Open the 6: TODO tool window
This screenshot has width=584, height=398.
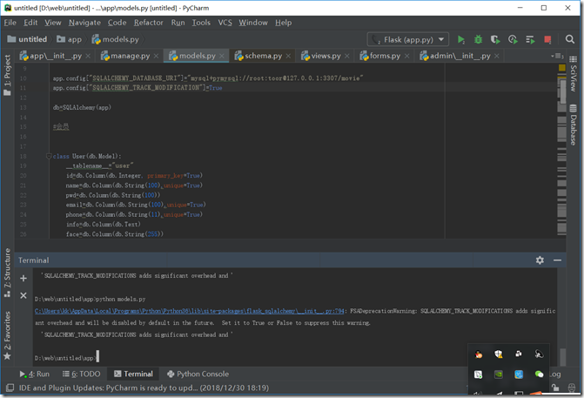[81, 374]
